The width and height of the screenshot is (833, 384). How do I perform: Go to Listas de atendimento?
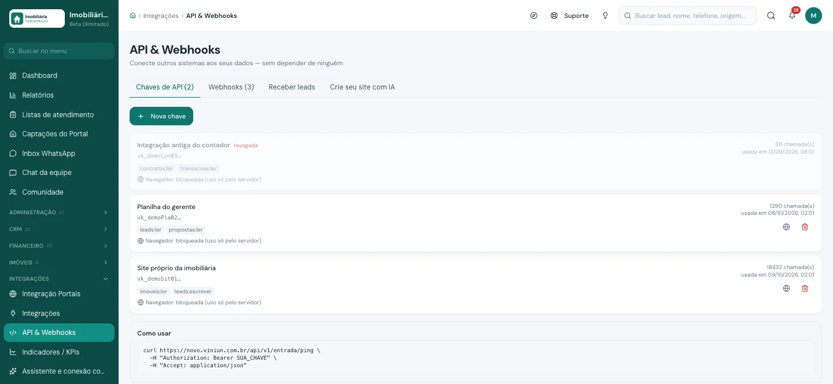(59, 115)
